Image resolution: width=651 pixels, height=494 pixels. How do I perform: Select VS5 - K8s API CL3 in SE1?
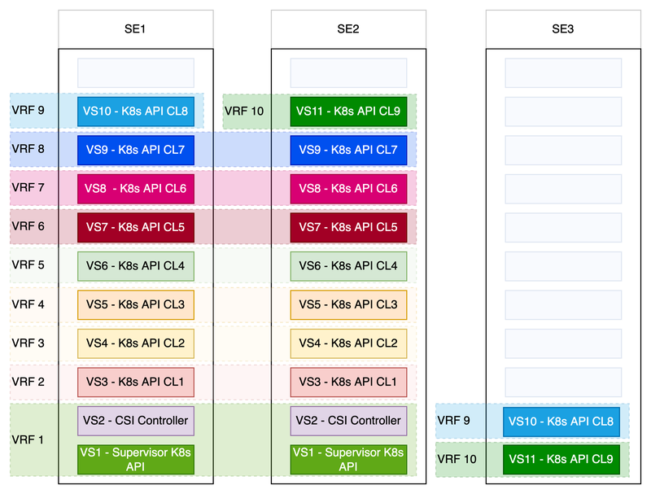tap(136, 305)
